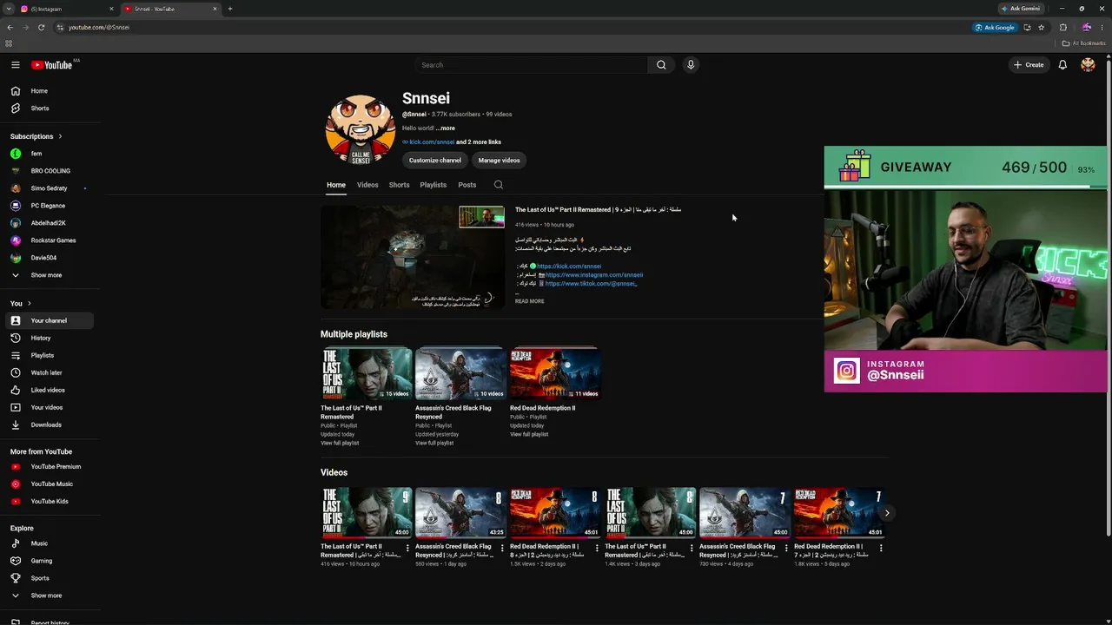Open Watch later in sidebar
This screenshot has width=1112, height=625.
[x=49, y=372]
